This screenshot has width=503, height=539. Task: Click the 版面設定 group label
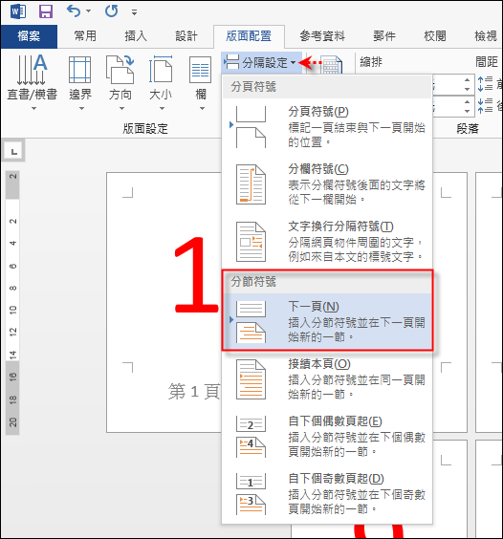[x=145, y=129]
